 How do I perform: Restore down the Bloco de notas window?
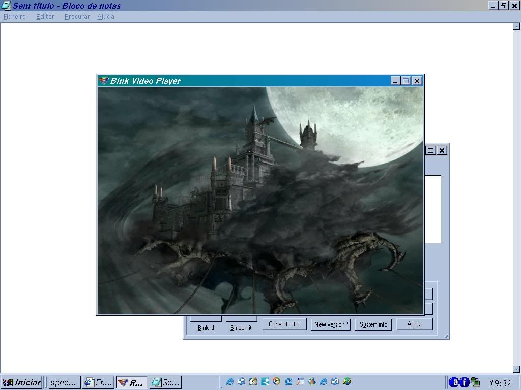point(504,5)
